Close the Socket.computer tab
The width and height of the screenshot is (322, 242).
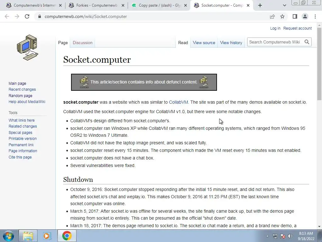pyautogui.click(x=248, y=5)
